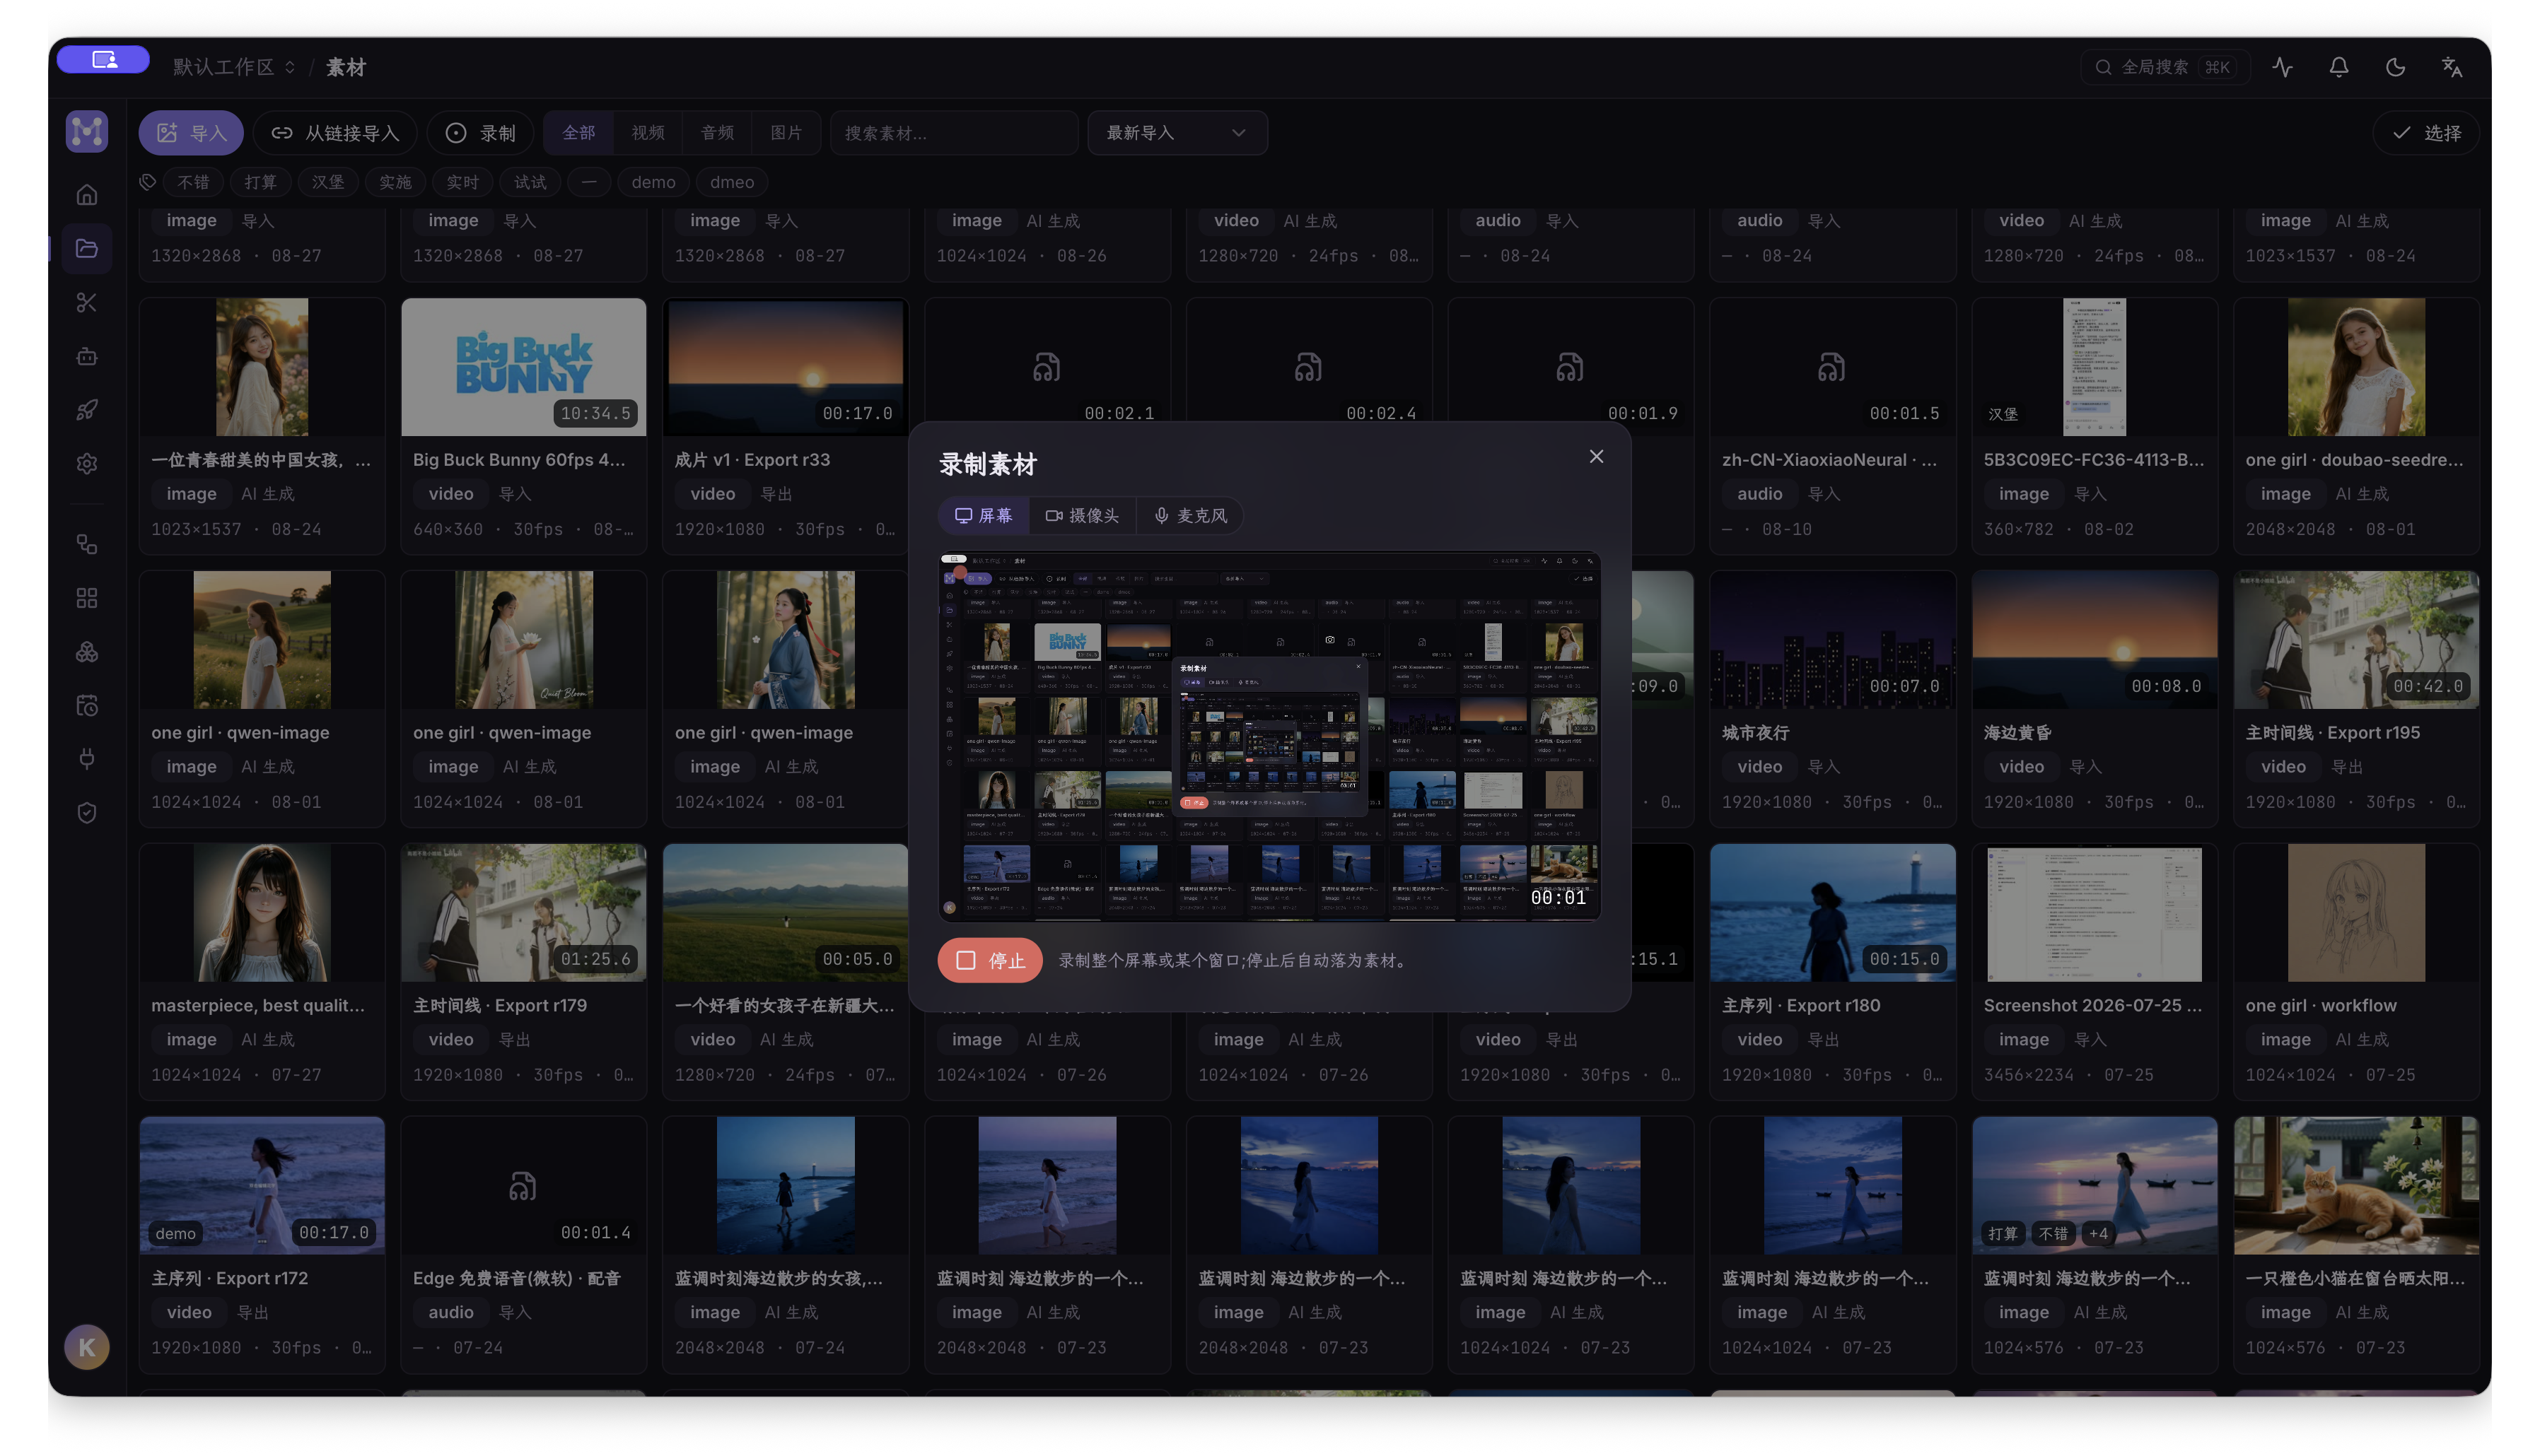Click the app logo at sidebar top
2540x1456 pixels.
[87, 131]
